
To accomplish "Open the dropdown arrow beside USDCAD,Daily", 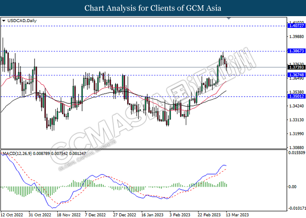I will pyautogui.click(x=3, y=20).
